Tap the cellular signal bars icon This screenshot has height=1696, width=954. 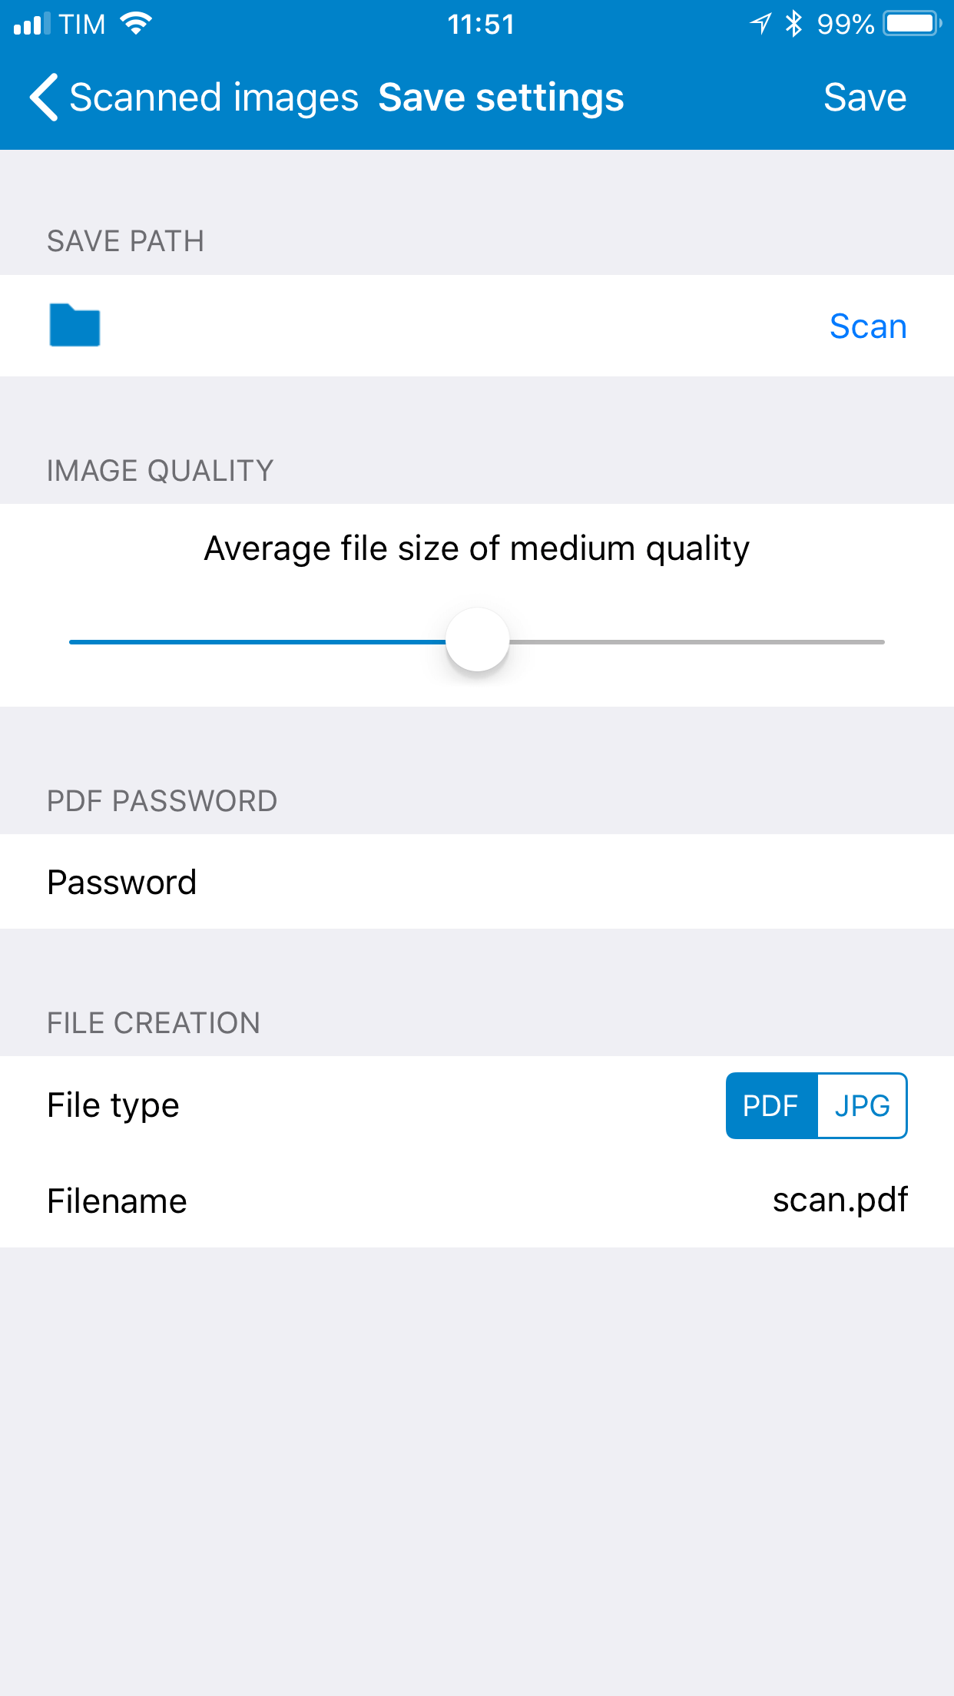point(31,24)
